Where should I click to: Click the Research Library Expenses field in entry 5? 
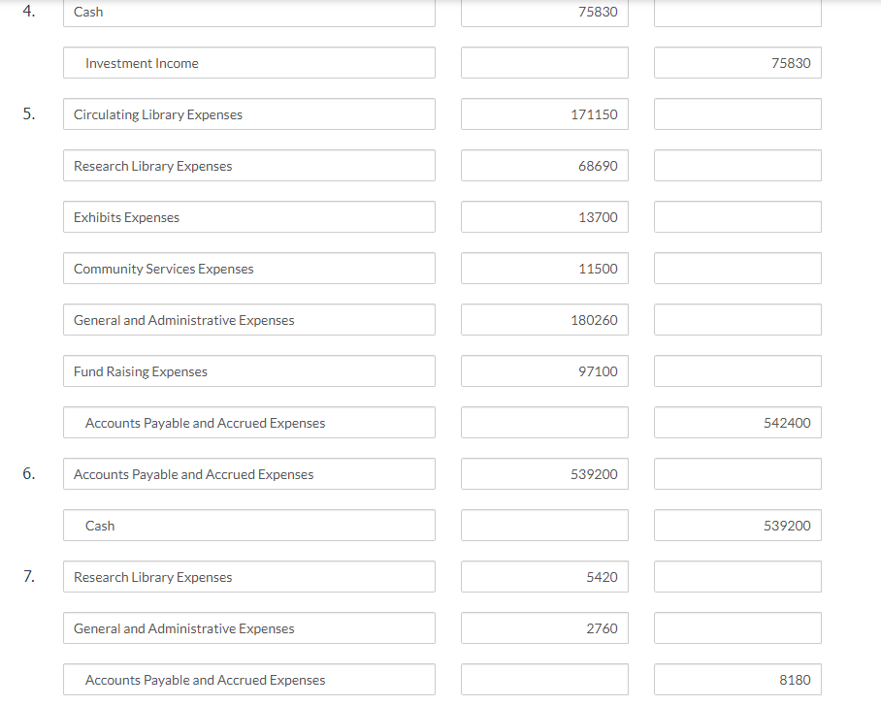click(248, 165)
